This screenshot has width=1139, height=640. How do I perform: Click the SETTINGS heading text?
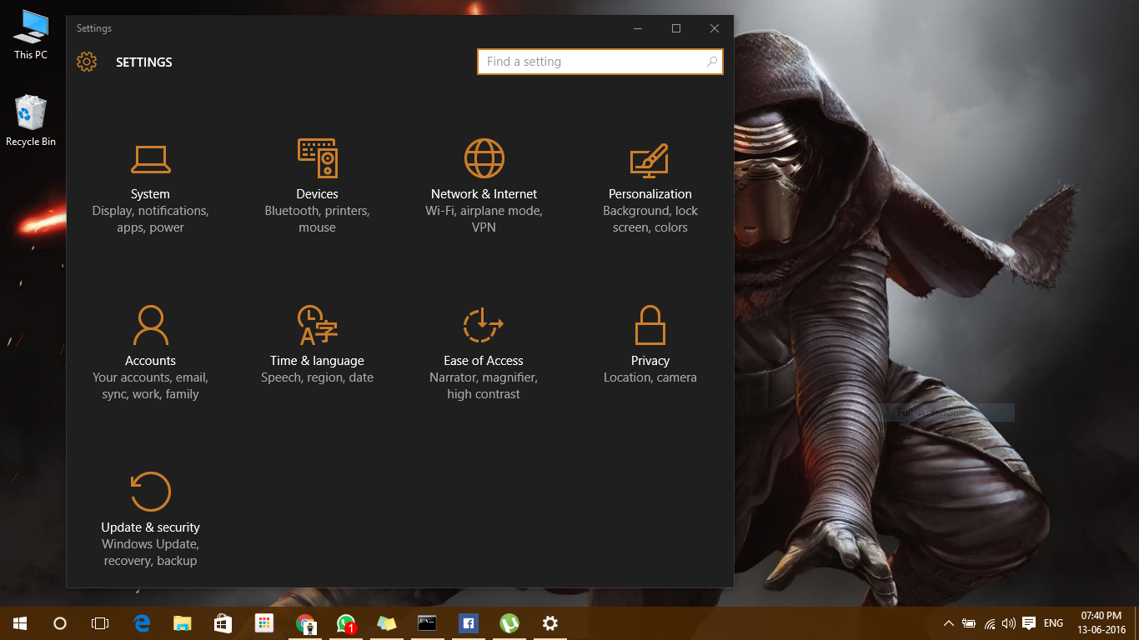(144, 62)
